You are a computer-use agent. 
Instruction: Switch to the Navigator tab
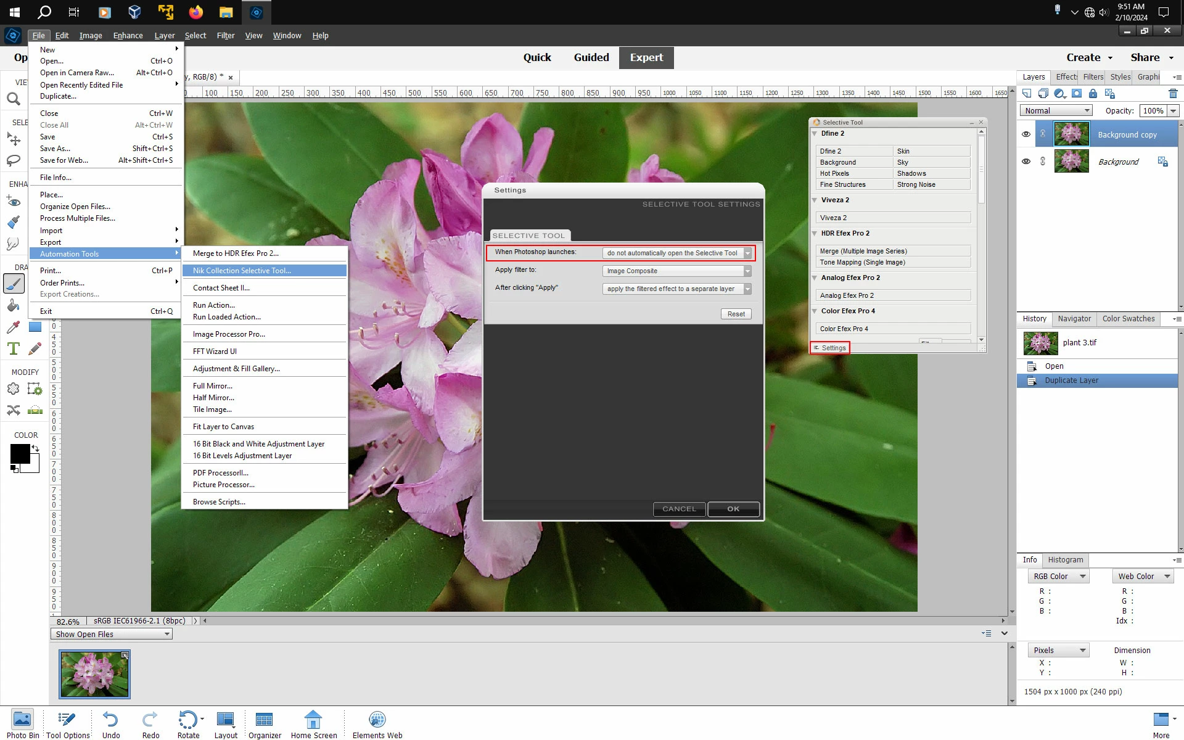tap(1074, 319)
